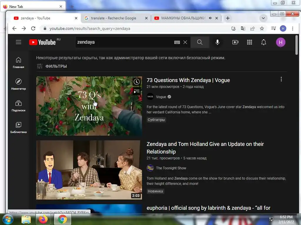Go to the YouTube logo home link

click(42, 42)
